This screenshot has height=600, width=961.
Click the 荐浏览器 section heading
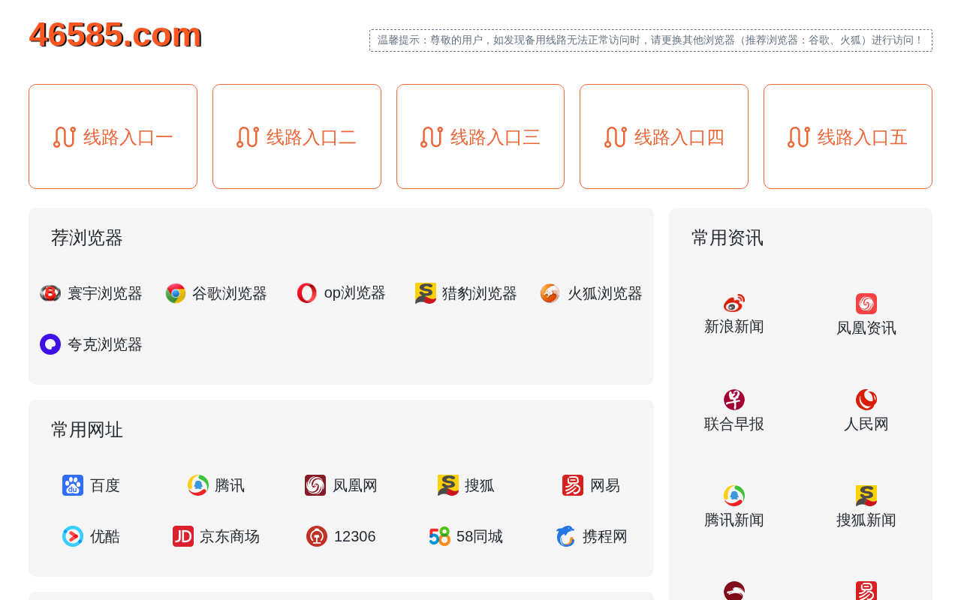coord(87,238)
